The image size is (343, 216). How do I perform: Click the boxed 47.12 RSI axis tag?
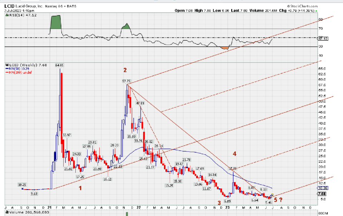[323, 39]
